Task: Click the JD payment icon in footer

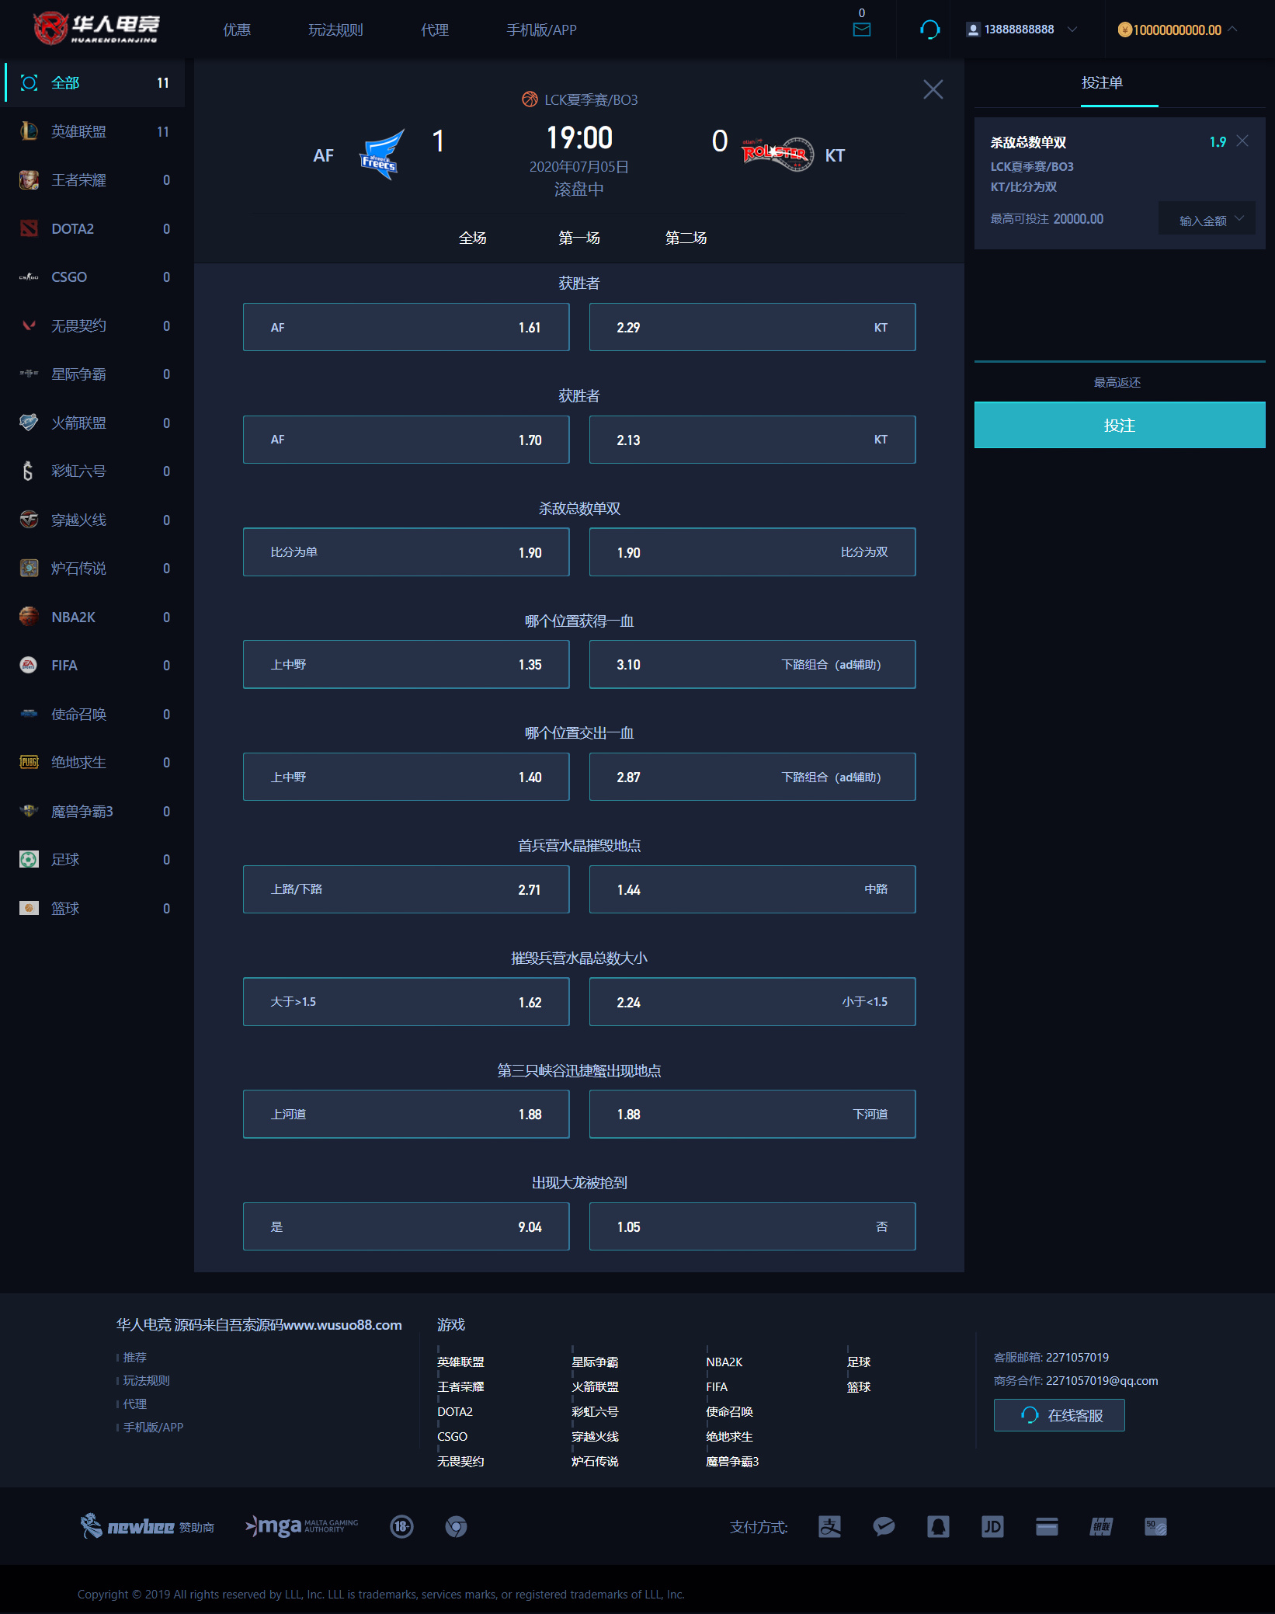Action: click(x=992, y=1526)
